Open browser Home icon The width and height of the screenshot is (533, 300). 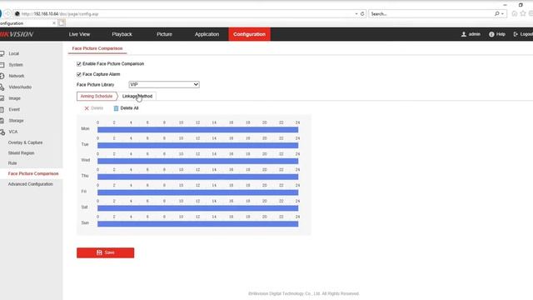pyautogui.click(x=515, y=13)
